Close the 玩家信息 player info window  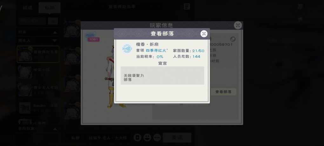238,25
